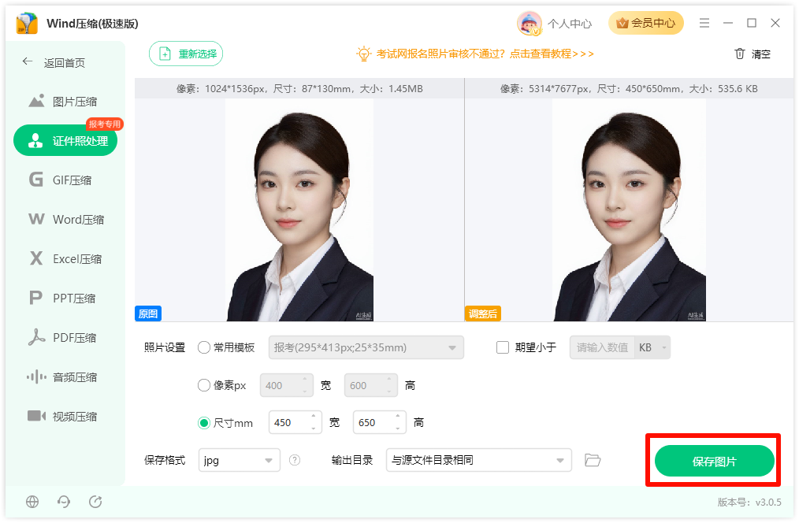Image resolution: width=799 pixels, height=523 pixels.
Task: Open PPT压缩 in the sidebar
Action: tap(65, 298)
